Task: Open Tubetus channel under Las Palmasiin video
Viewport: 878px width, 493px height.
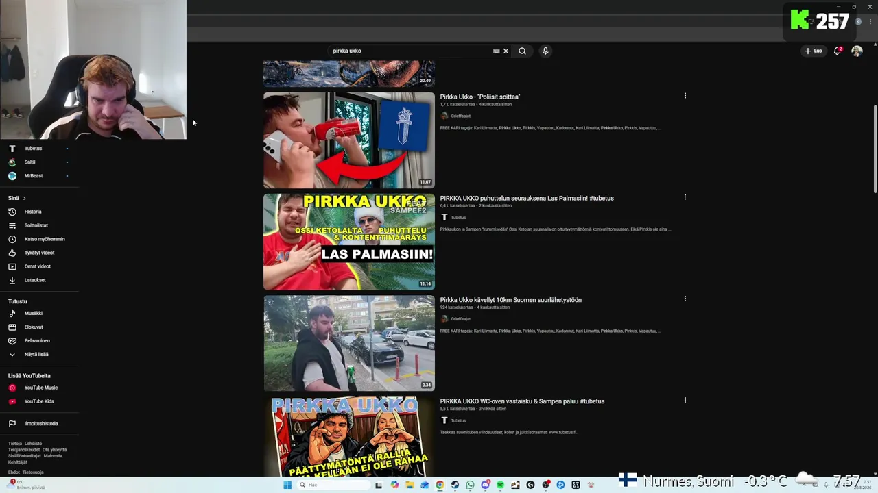Action: point(458,217)
